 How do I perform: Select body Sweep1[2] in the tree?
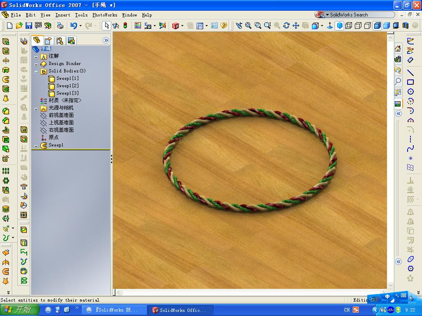pyautogui.click(x=64, y=86)
